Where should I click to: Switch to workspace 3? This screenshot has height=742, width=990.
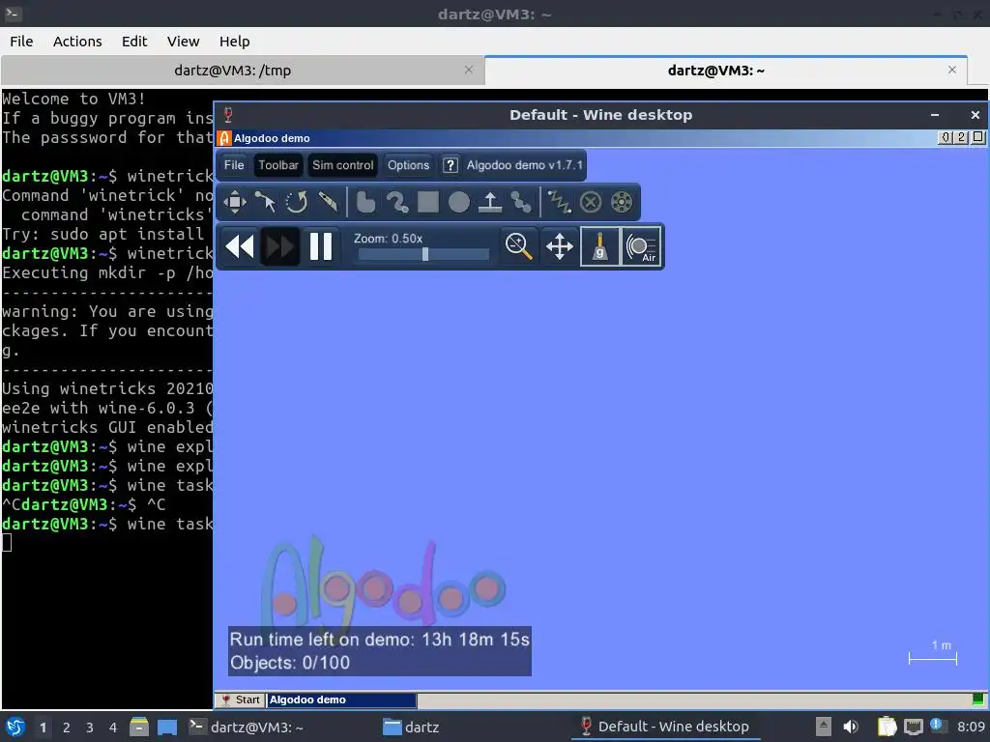point(90,728)
